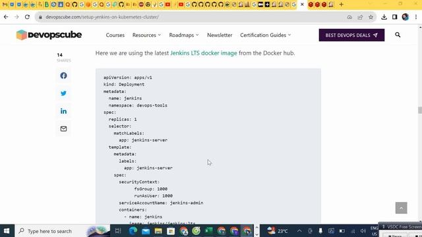This screenshot has width=422, height=237.
Task: Go back to the previous page
Action: point(6,17)
